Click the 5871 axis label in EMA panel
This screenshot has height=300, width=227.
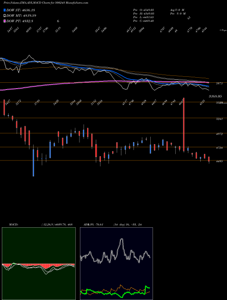click(219, 84)
